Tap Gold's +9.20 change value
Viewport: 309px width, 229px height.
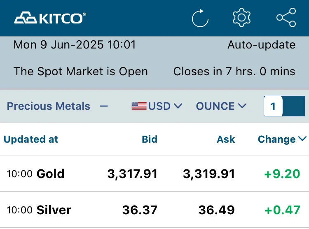tap(282, 174)
